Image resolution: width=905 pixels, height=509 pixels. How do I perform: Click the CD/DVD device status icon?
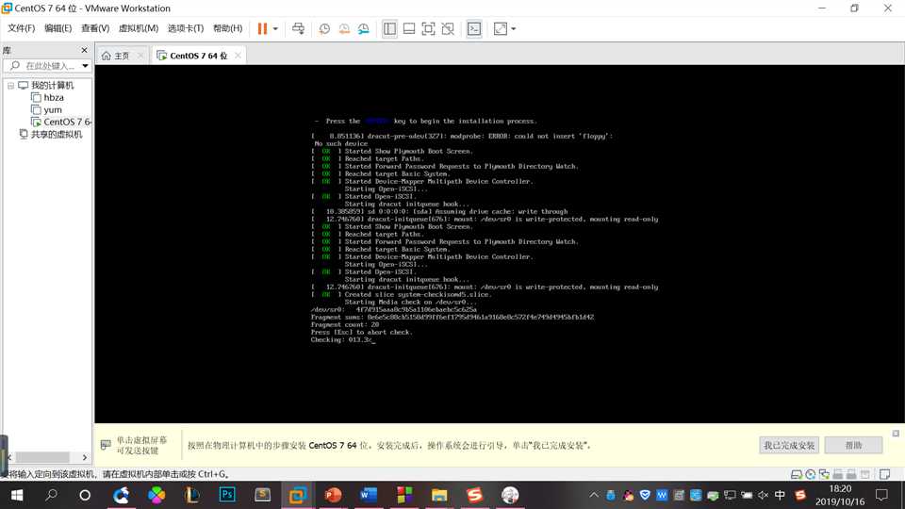coord(811,474)
